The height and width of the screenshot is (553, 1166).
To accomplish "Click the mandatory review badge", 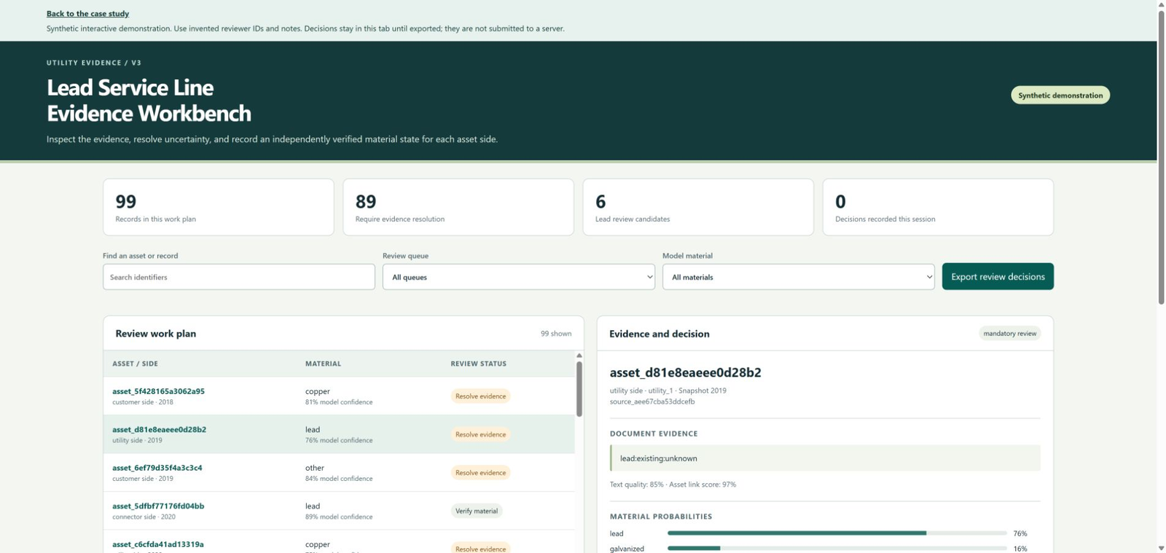I will (x=1009, y=333).
